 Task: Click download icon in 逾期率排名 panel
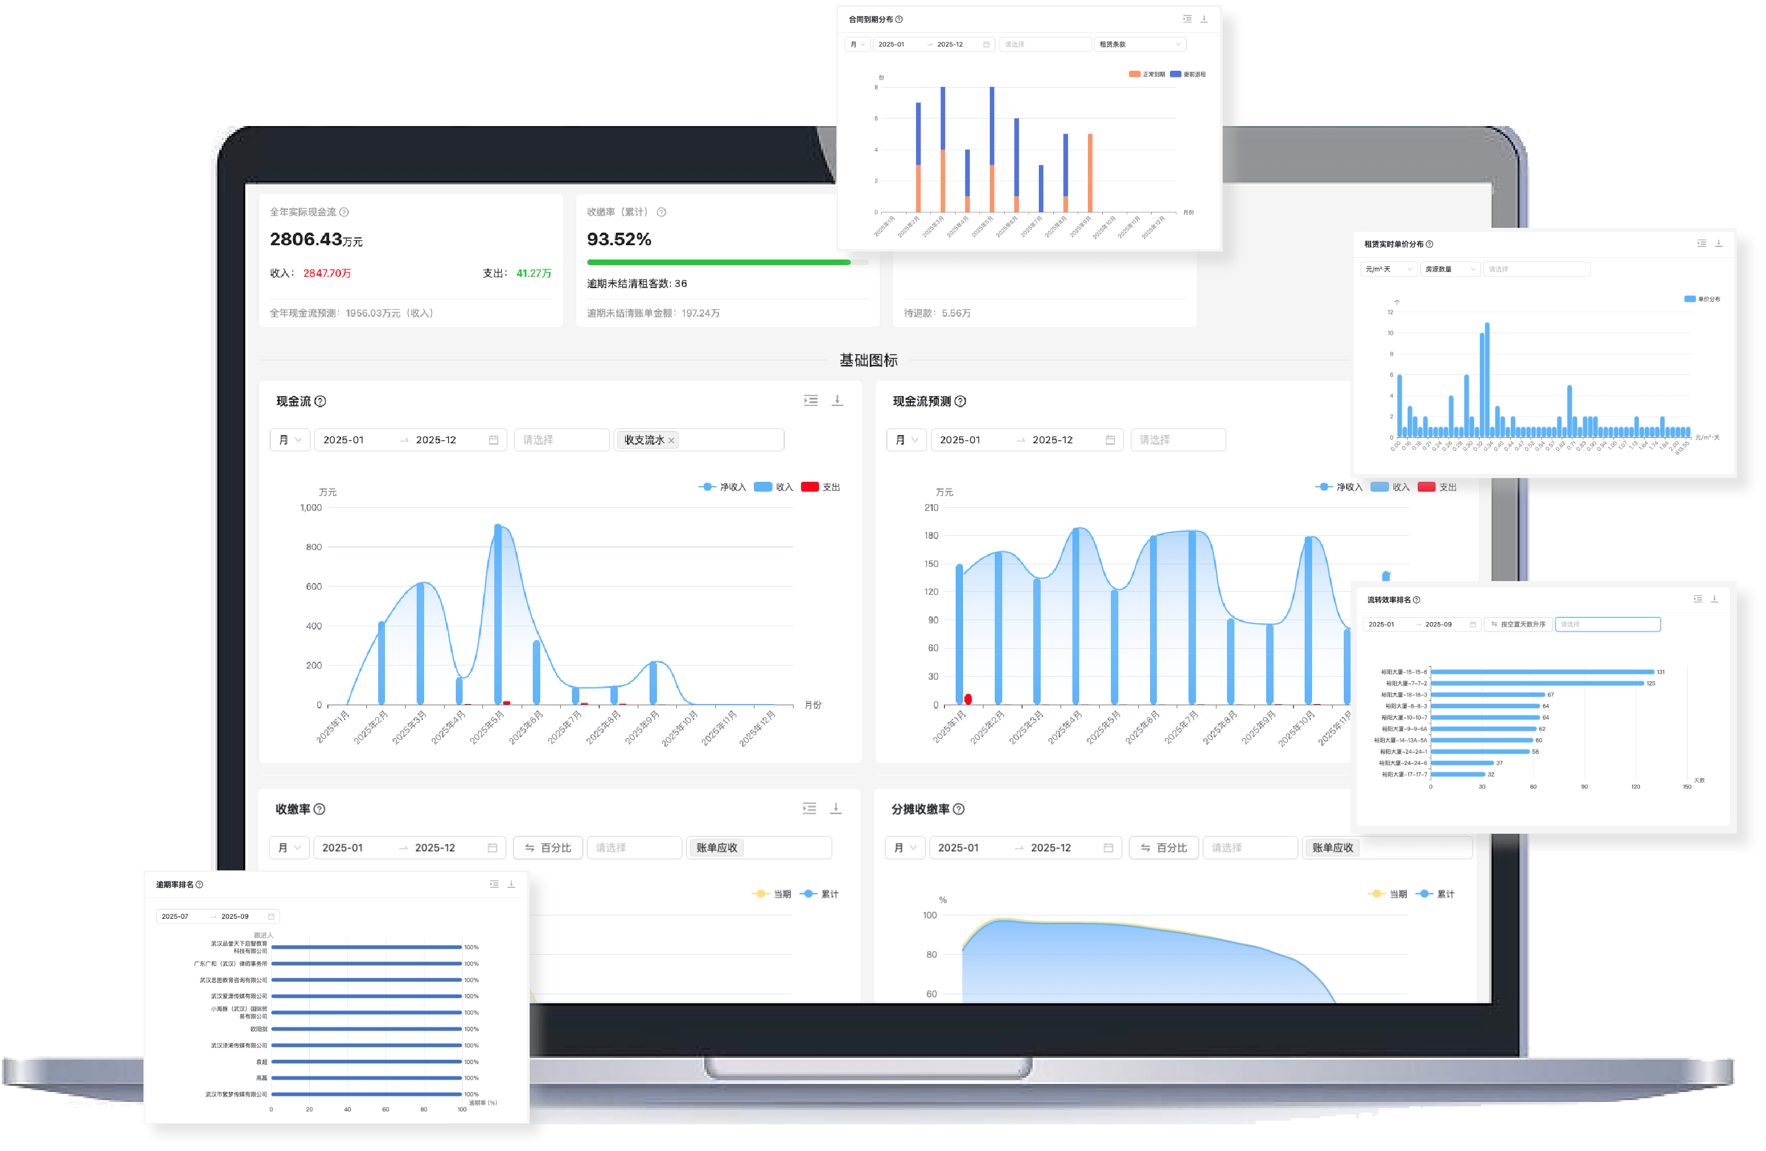(510, 884)
